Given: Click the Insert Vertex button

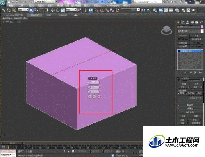Looking at the screenshot, I should click(190, 112).
